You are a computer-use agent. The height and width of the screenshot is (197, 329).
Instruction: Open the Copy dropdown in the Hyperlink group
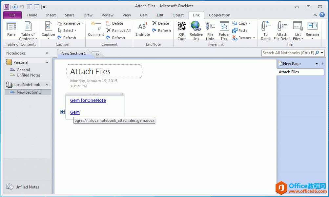coord(241,23)
